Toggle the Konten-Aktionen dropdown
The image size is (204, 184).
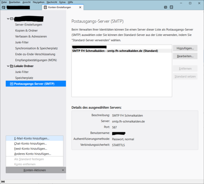click(36, 170)
